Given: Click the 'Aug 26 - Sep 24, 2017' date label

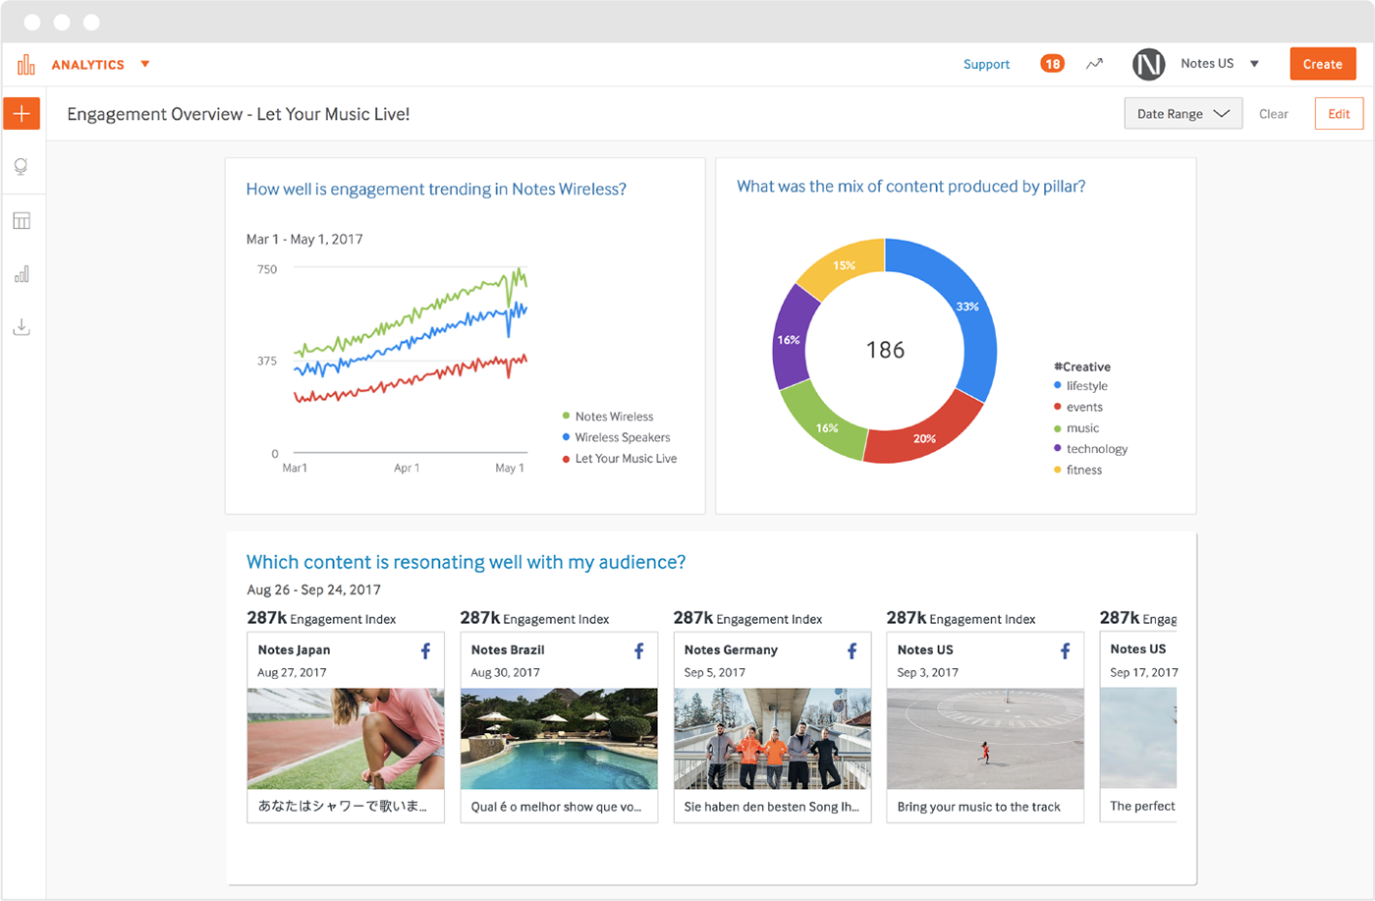Looking at the screenshot, I should point(313,590).
